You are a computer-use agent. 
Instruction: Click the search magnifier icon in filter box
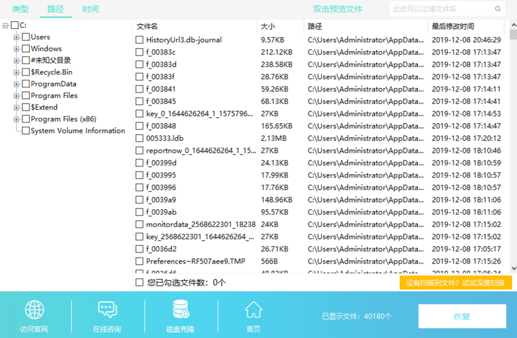tap(498, 9)
